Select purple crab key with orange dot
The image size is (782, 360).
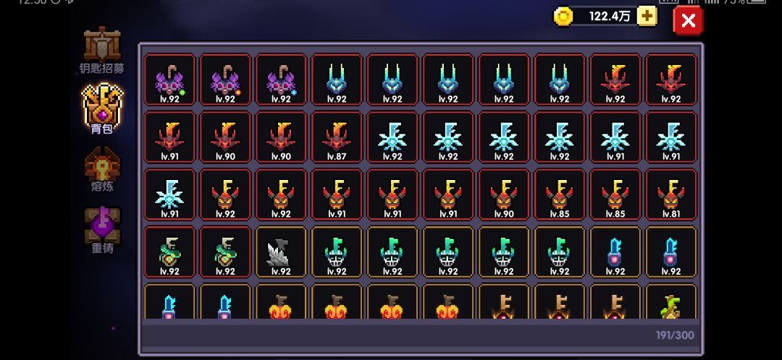click(225, 80)
